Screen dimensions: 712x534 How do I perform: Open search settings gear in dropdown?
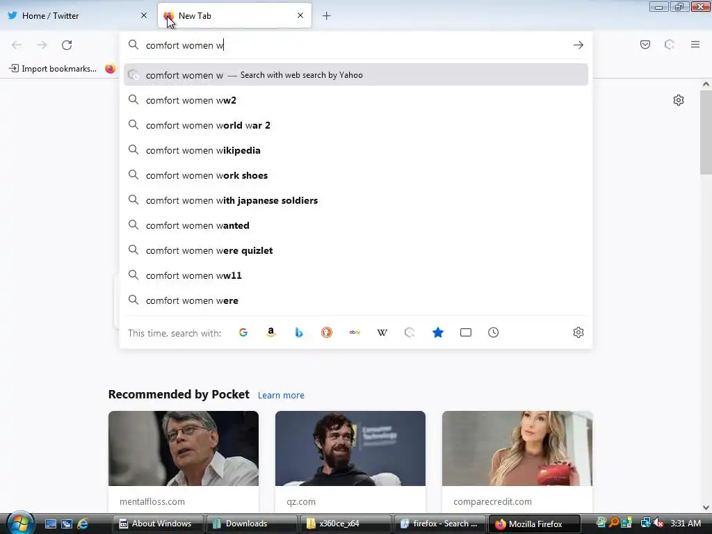(578, 333)
